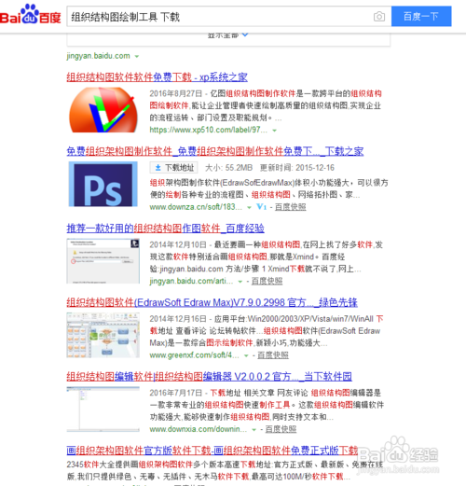The image size is (466, 486).
Task: Open the EdrawSoft Edraw Max 绿色先锋 link
Action: [212, 302]
